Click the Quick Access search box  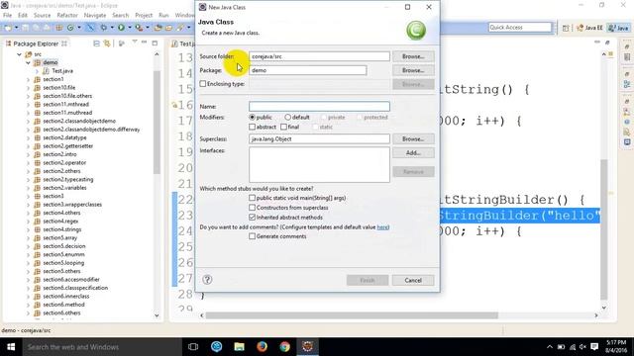tap(519, 27)
